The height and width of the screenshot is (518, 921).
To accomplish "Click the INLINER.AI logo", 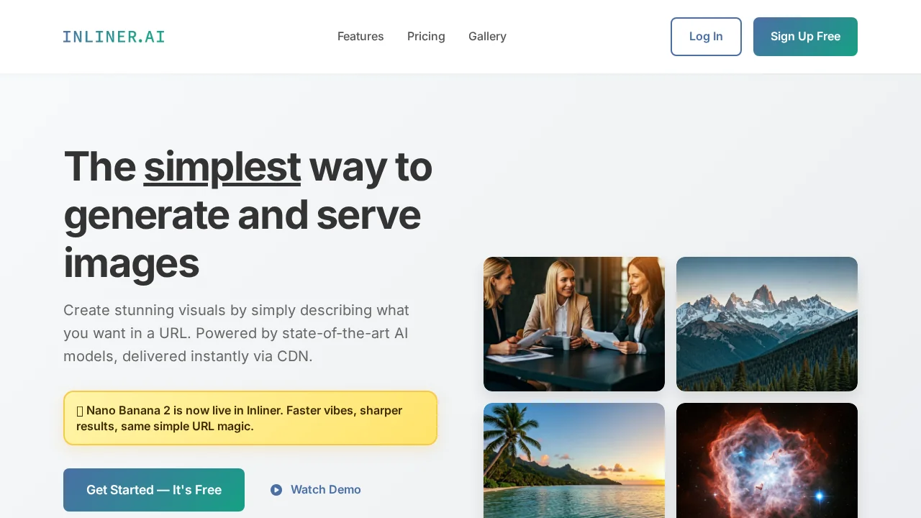I will point(114,37).
